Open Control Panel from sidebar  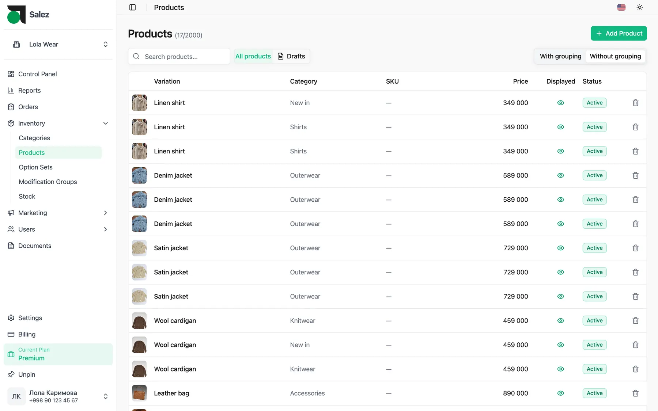point(58,74)
